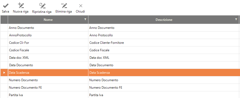
Task: Select the AnnoProtocollo name cell
Action: point(48,35)
